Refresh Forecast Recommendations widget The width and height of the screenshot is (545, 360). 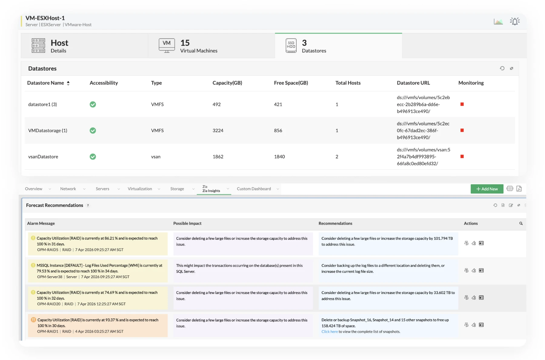(495, 205)
